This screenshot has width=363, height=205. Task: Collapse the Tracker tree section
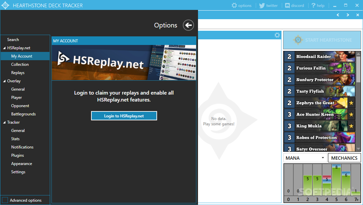click(x=4, y=122)
